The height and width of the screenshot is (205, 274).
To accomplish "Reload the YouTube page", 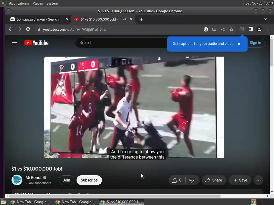I will point(28,29).
